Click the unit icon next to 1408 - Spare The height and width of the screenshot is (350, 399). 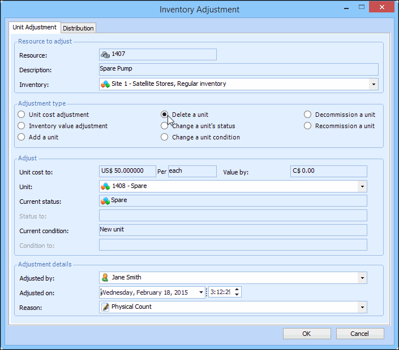105,186
